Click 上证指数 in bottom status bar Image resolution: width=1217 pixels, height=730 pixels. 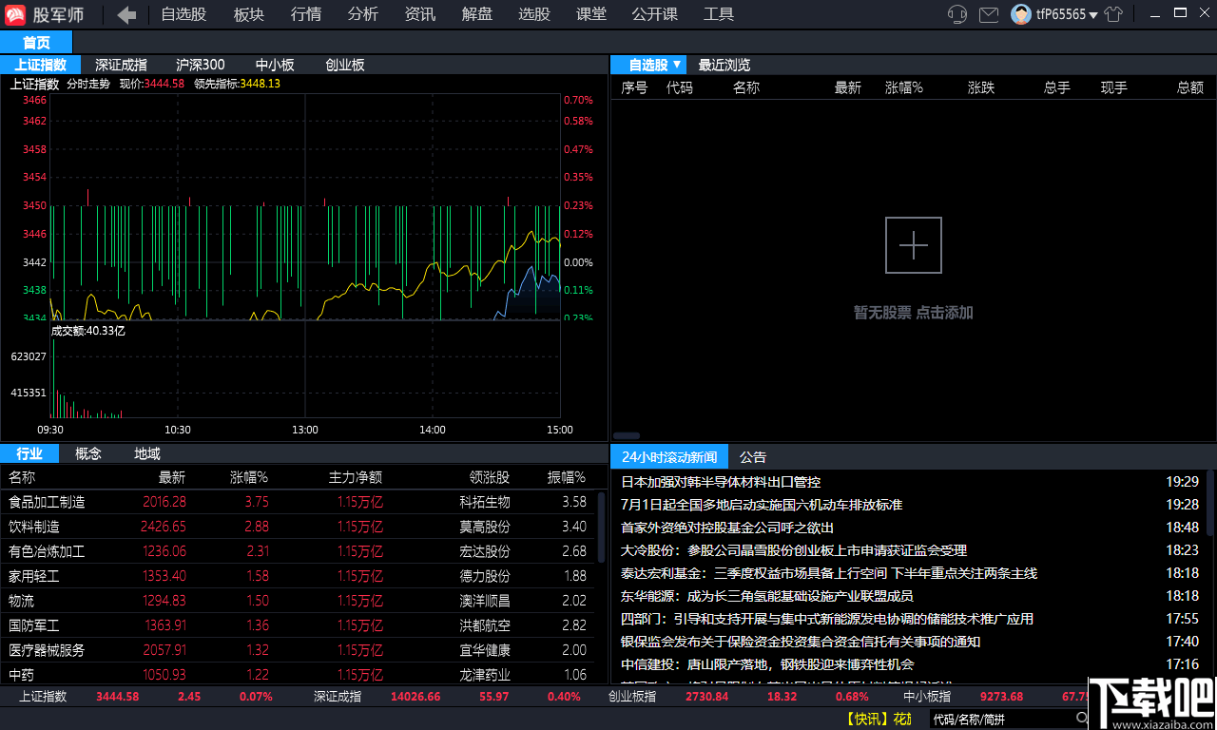tap(43, 696)
